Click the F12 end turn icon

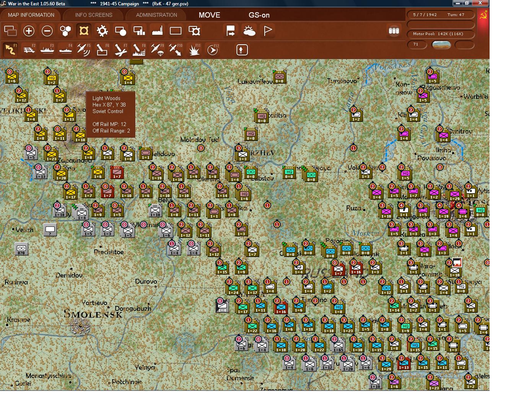[213, 50]
